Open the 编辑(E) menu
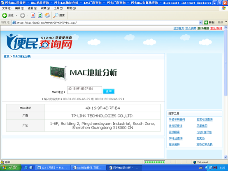The width and height of the screenshot is (228, 171). (x=19, y=8)
